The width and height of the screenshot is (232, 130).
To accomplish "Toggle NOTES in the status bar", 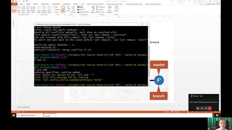I will coord(166,112).
